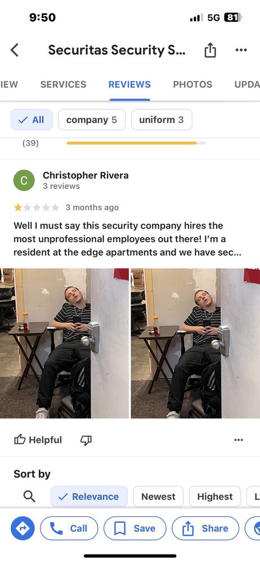This screenshot has width=260, height=563.
Task: Switch to the Services tab
Action: pyautogui.click(x=63, y=84)
